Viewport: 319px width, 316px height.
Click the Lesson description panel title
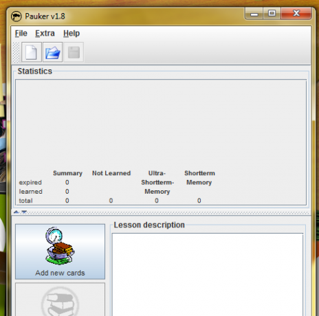tap(149, 225)
